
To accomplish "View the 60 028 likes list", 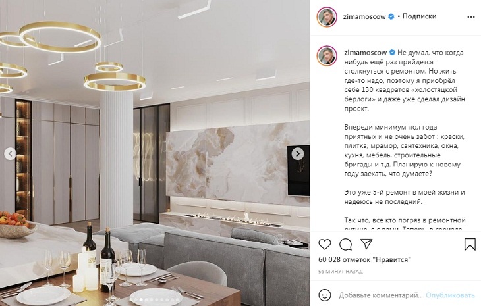I will click(x=364, y=259).
